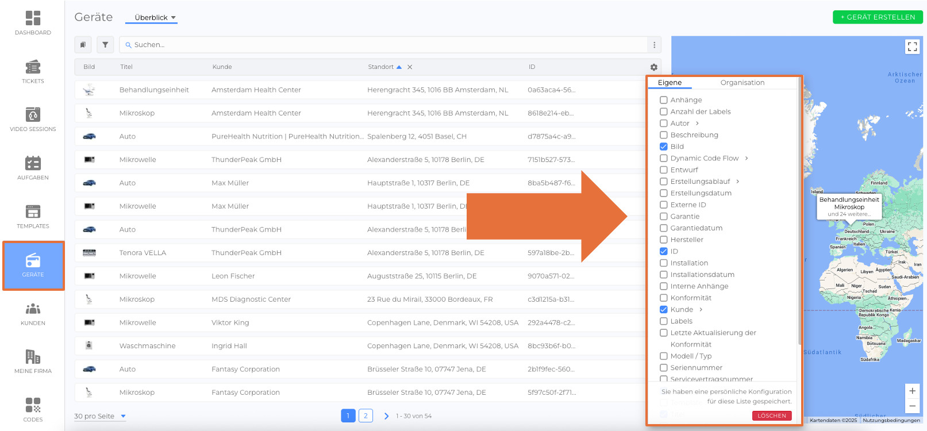Screen dimensions: 927x431
Task: Open column settings gear icon
Action: click(x=653, y=67)
